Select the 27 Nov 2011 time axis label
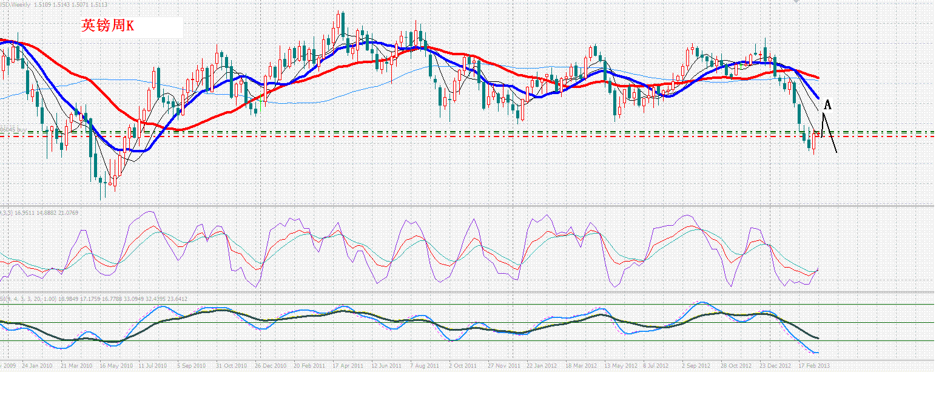This screenshot has width=939, height=409. coord(505,366)
